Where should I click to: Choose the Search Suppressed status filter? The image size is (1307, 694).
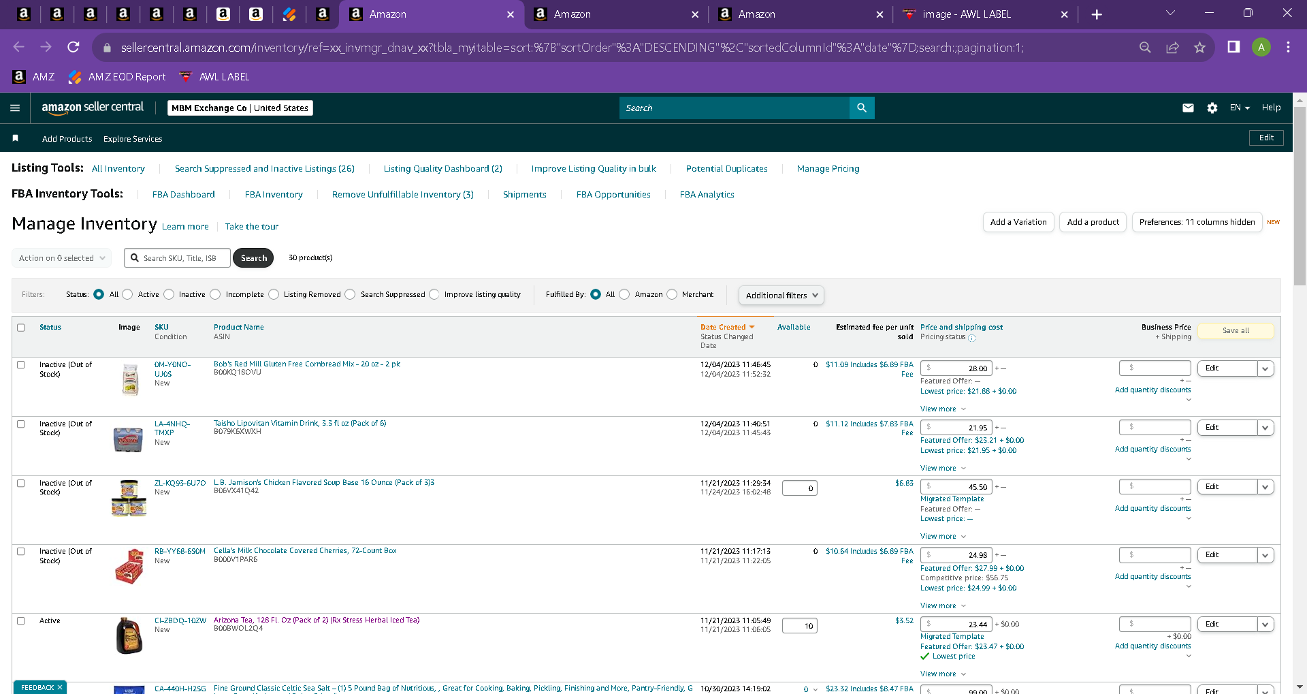pos(350,294)
